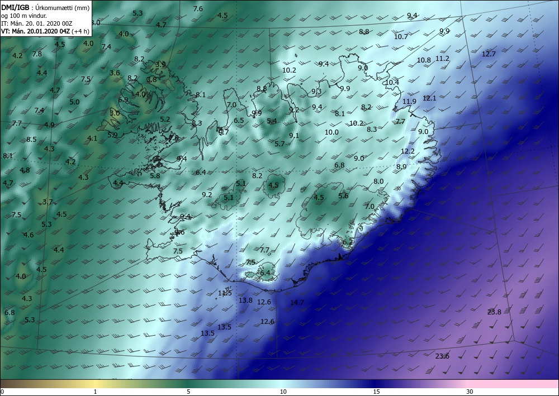Click the '30' tick label on the color scale

click(470, 392)
